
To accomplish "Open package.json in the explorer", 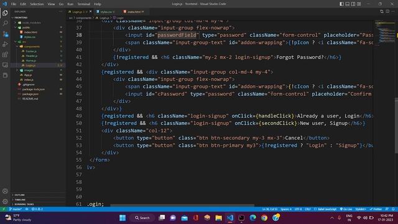I will point(30,94).
